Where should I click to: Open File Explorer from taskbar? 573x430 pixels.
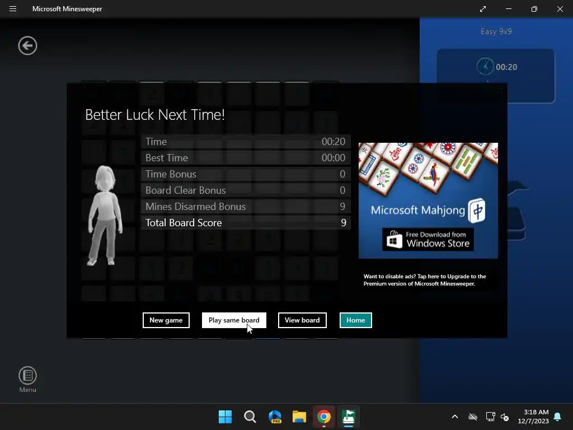[299, 417]
